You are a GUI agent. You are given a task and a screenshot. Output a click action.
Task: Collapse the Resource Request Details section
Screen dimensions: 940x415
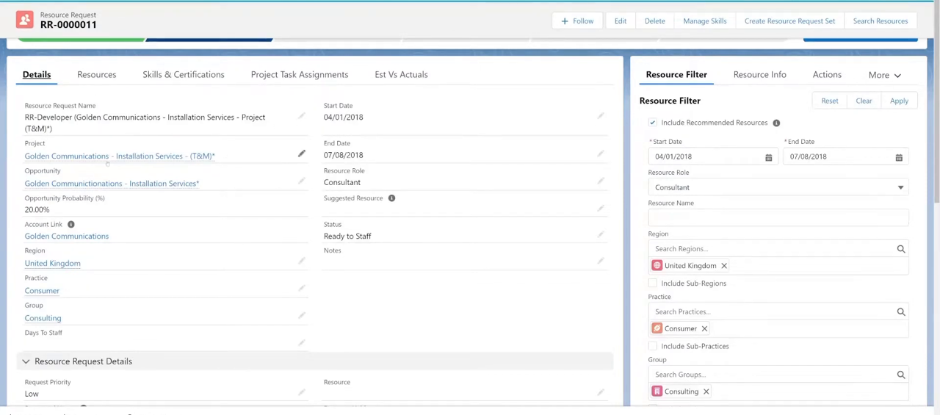pos(26,361)
